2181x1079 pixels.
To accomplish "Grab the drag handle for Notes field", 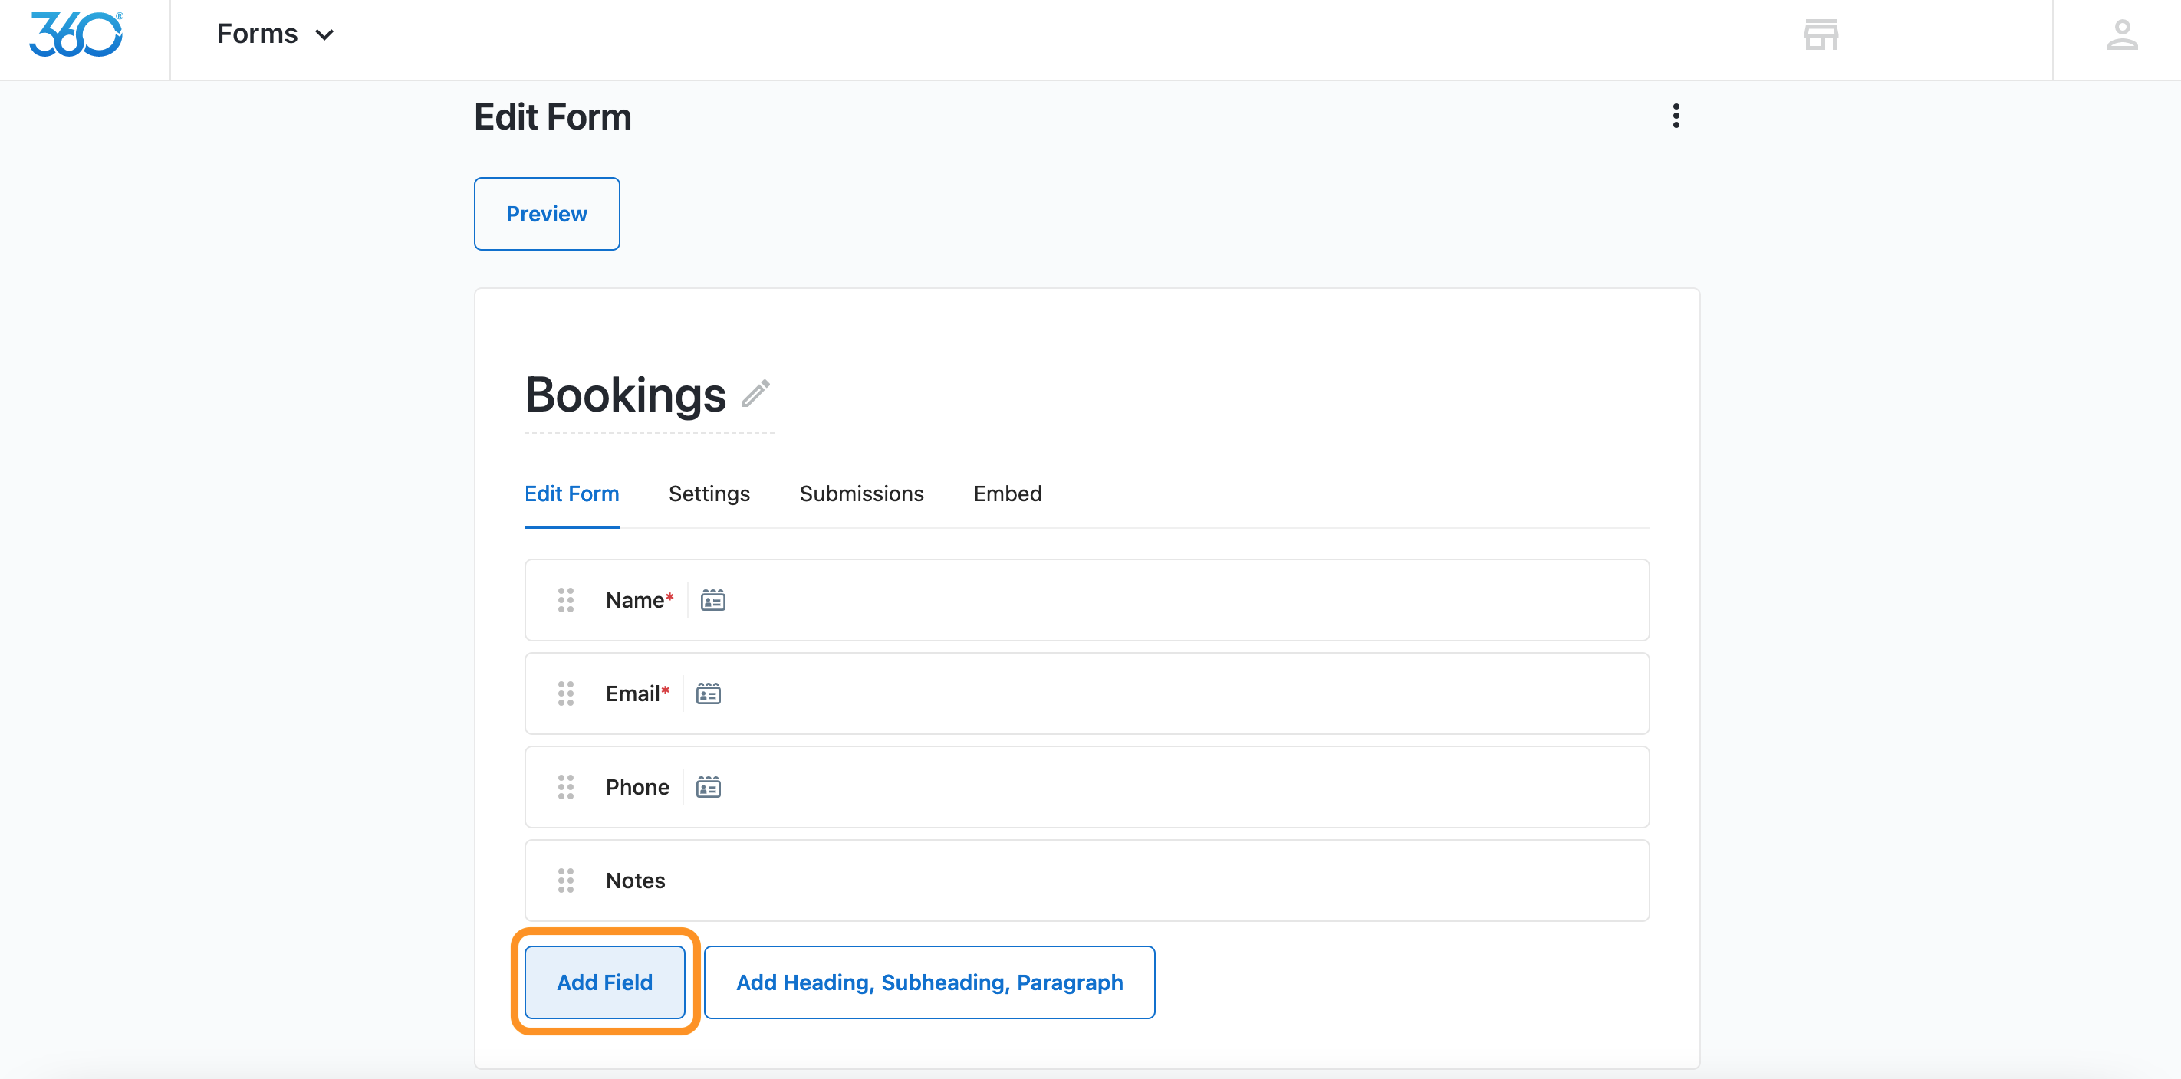I will coord(565,880).
